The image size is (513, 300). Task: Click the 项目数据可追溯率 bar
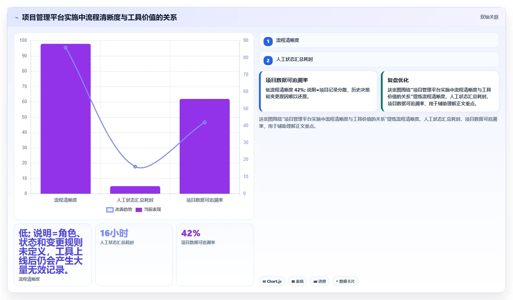coord(204,146)
